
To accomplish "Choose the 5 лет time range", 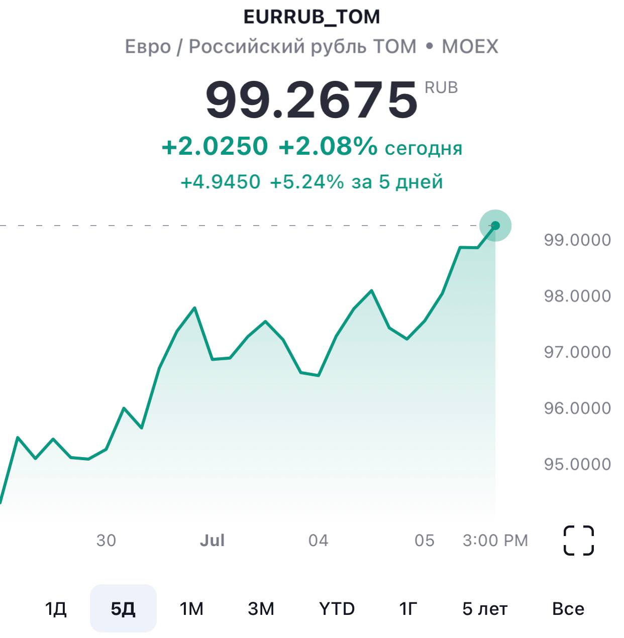I will (485, 609).
